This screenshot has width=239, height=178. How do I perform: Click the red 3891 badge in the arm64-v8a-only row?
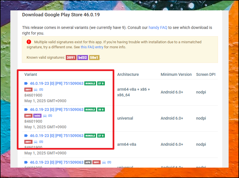28,142
